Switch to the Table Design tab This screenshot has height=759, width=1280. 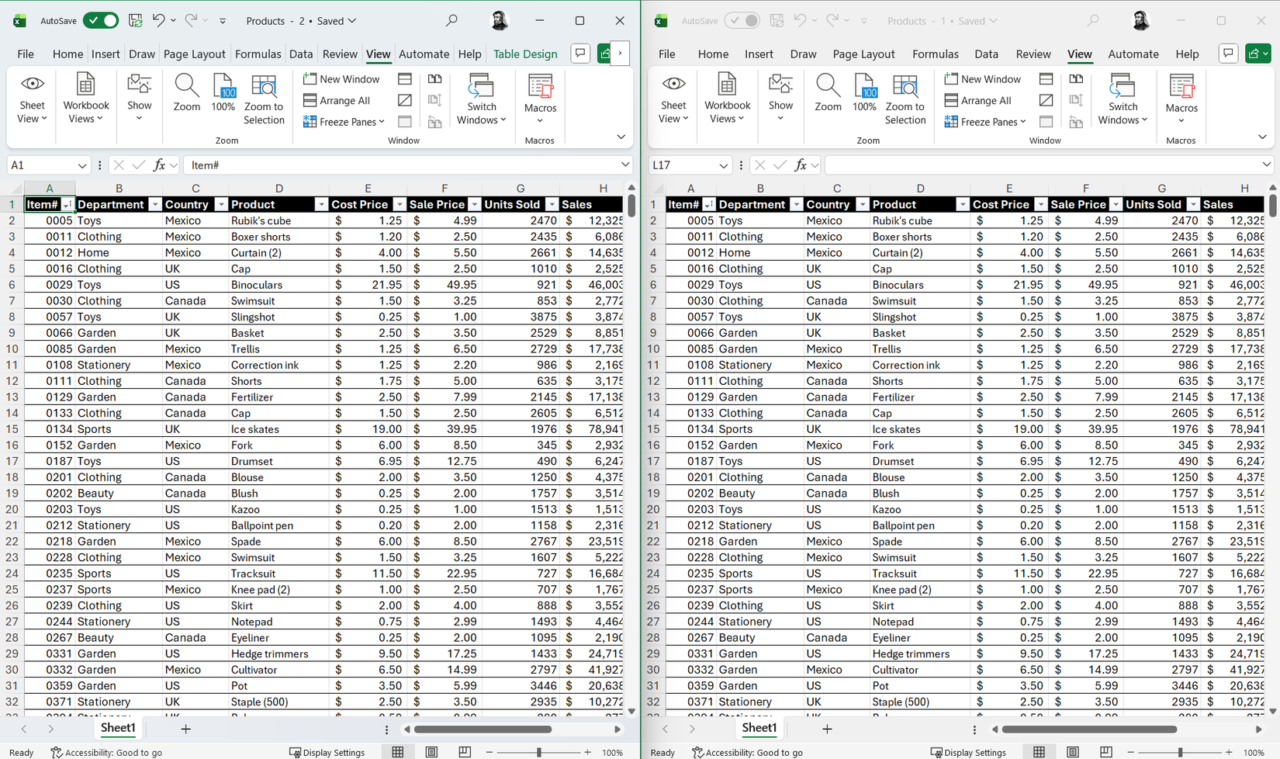click(525, 54)
